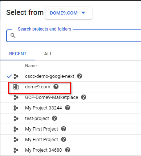Open help icon next to cscc-demo-google-next

point(80,76)
